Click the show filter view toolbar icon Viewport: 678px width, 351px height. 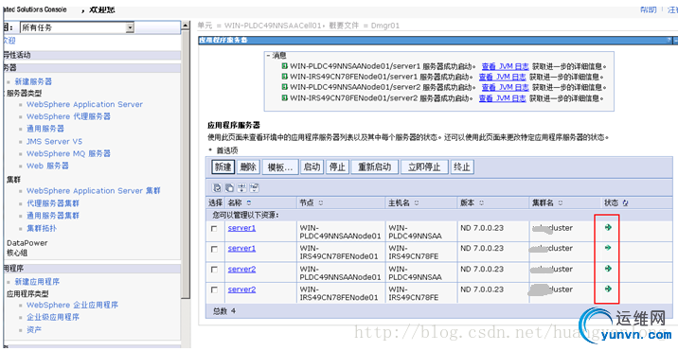coord(242,188)
